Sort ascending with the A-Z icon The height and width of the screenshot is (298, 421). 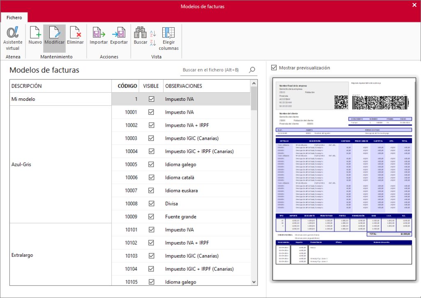[153, 33]
